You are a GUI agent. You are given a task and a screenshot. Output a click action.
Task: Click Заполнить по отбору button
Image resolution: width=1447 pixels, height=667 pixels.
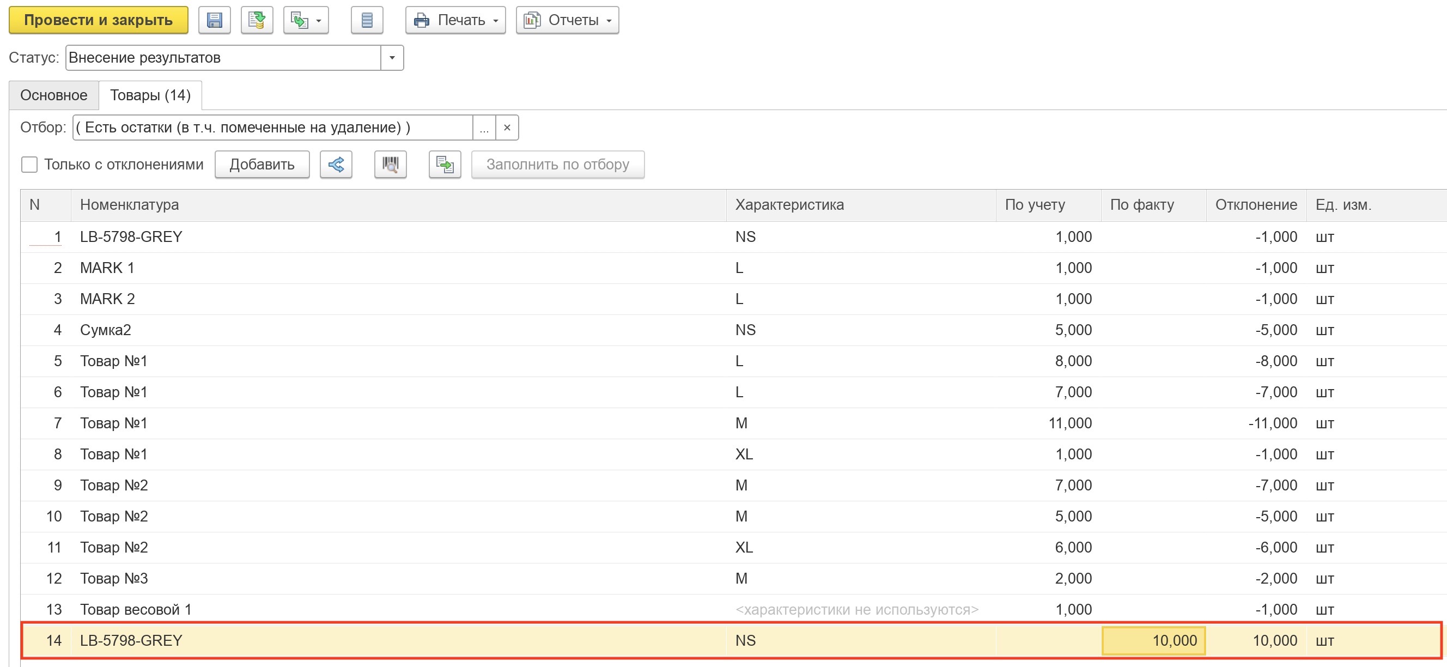pos(558,165)
